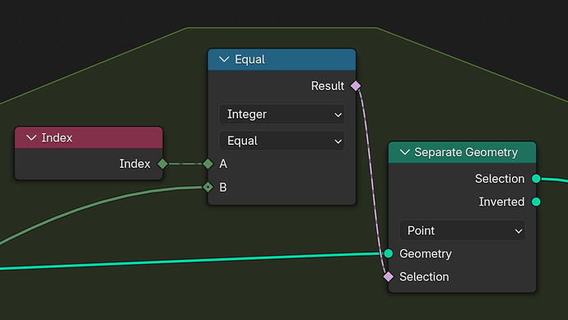Image resolution: width=568 pixels, height=320 pixels.
Task: Collapse the Separate Geometry node
Action: (405, 152)
